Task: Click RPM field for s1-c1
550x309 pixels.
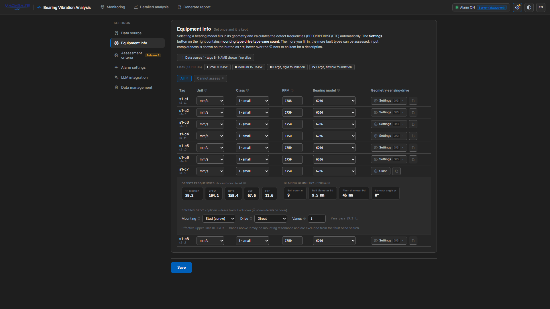Action: click(292, 101)
